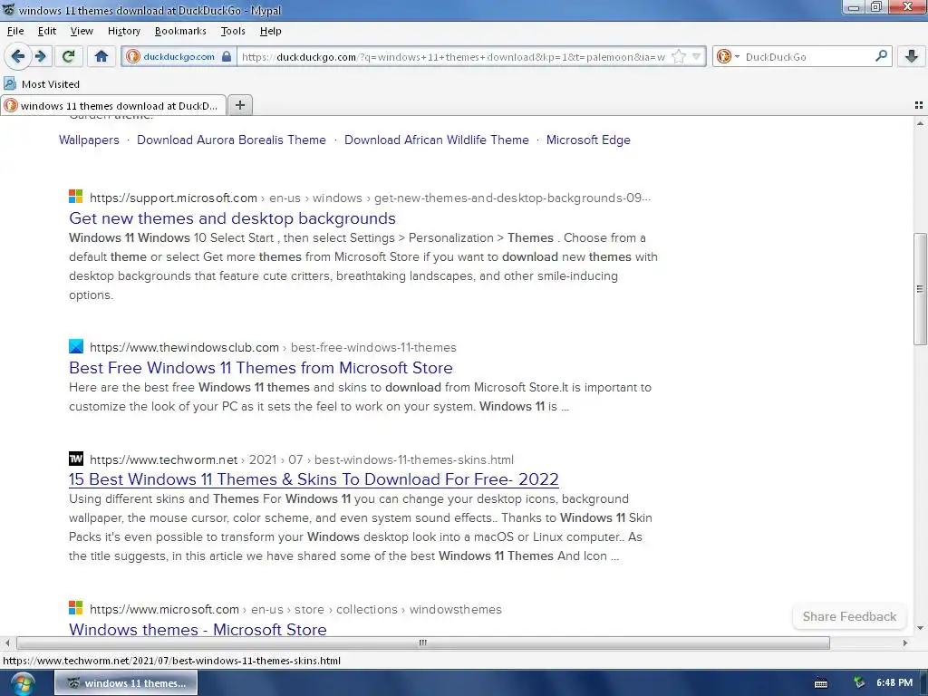Click the horizontal scrollbar left arrow
The image size is (928, 696).
7,643
